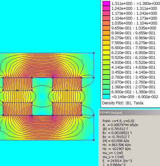Choose swatch for 5.520e-001 : 6.210e-001

point(106,57)
